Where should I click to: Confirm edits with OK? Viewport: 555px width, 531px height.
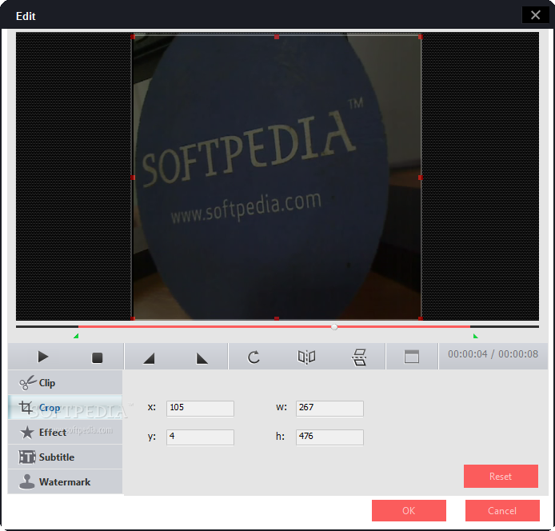(x=409, y=510)
